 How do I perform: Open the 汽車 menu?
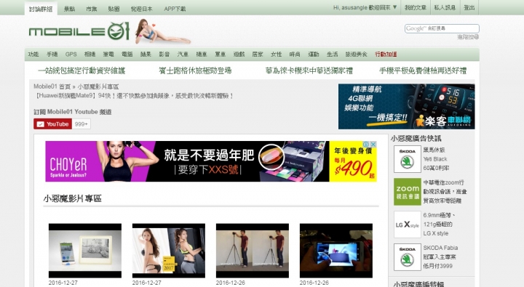pyautogui.click(x=183, y=54)
